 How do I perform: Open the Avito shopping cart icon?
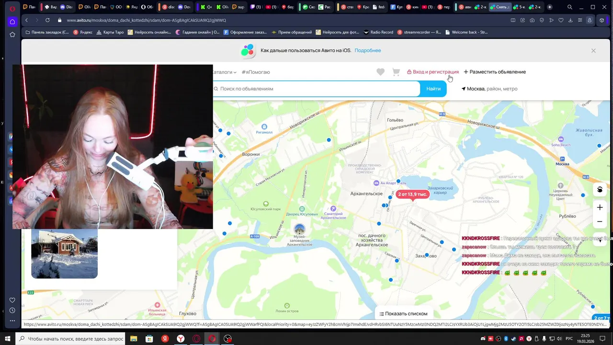[396, 72]
